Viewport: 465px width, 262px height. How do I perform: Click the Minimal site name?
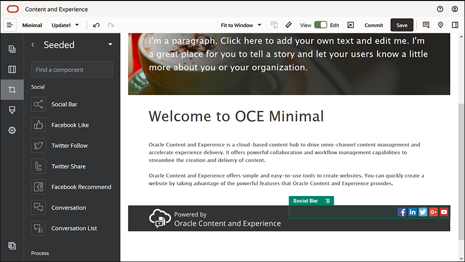tap(32, 25)
